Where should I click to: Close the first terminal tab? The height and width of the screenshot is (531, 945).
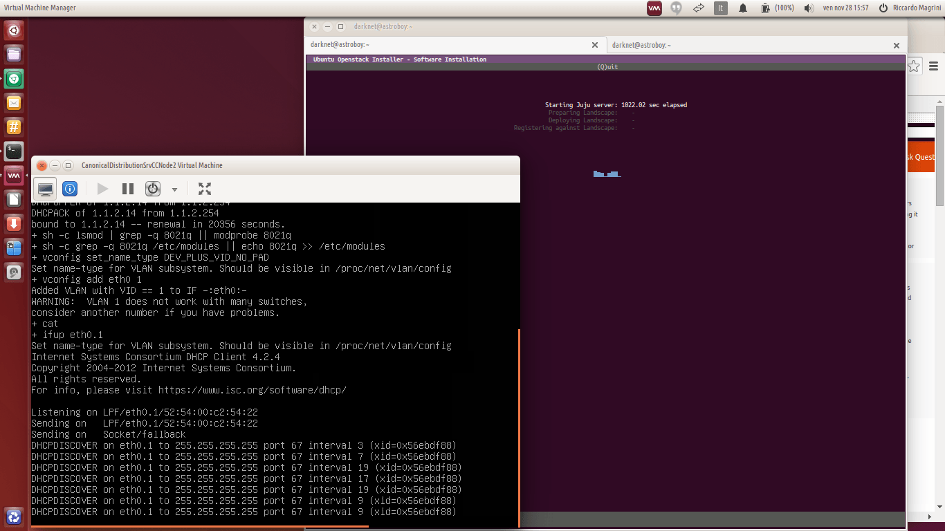tap(595, 45)
